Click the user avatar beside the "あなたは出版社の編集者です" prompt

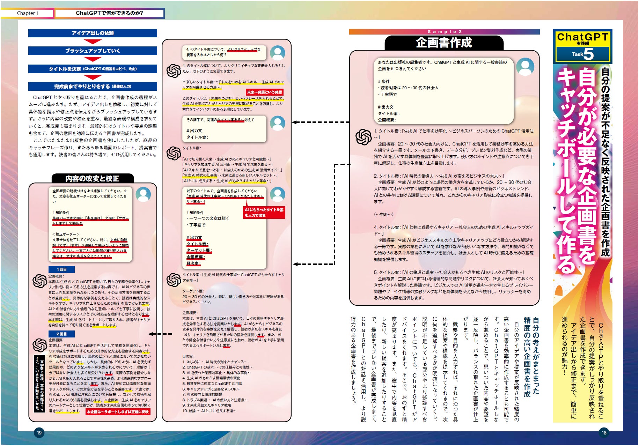[525, 67]
